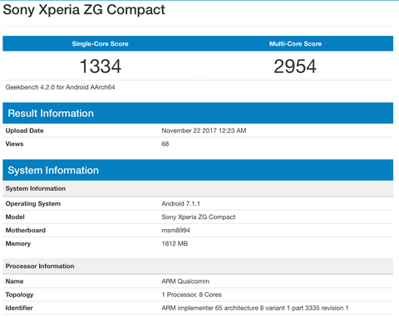The width and height of the screenshot is (399, 317).
Task: Click the Topology label
Action: 19,295
